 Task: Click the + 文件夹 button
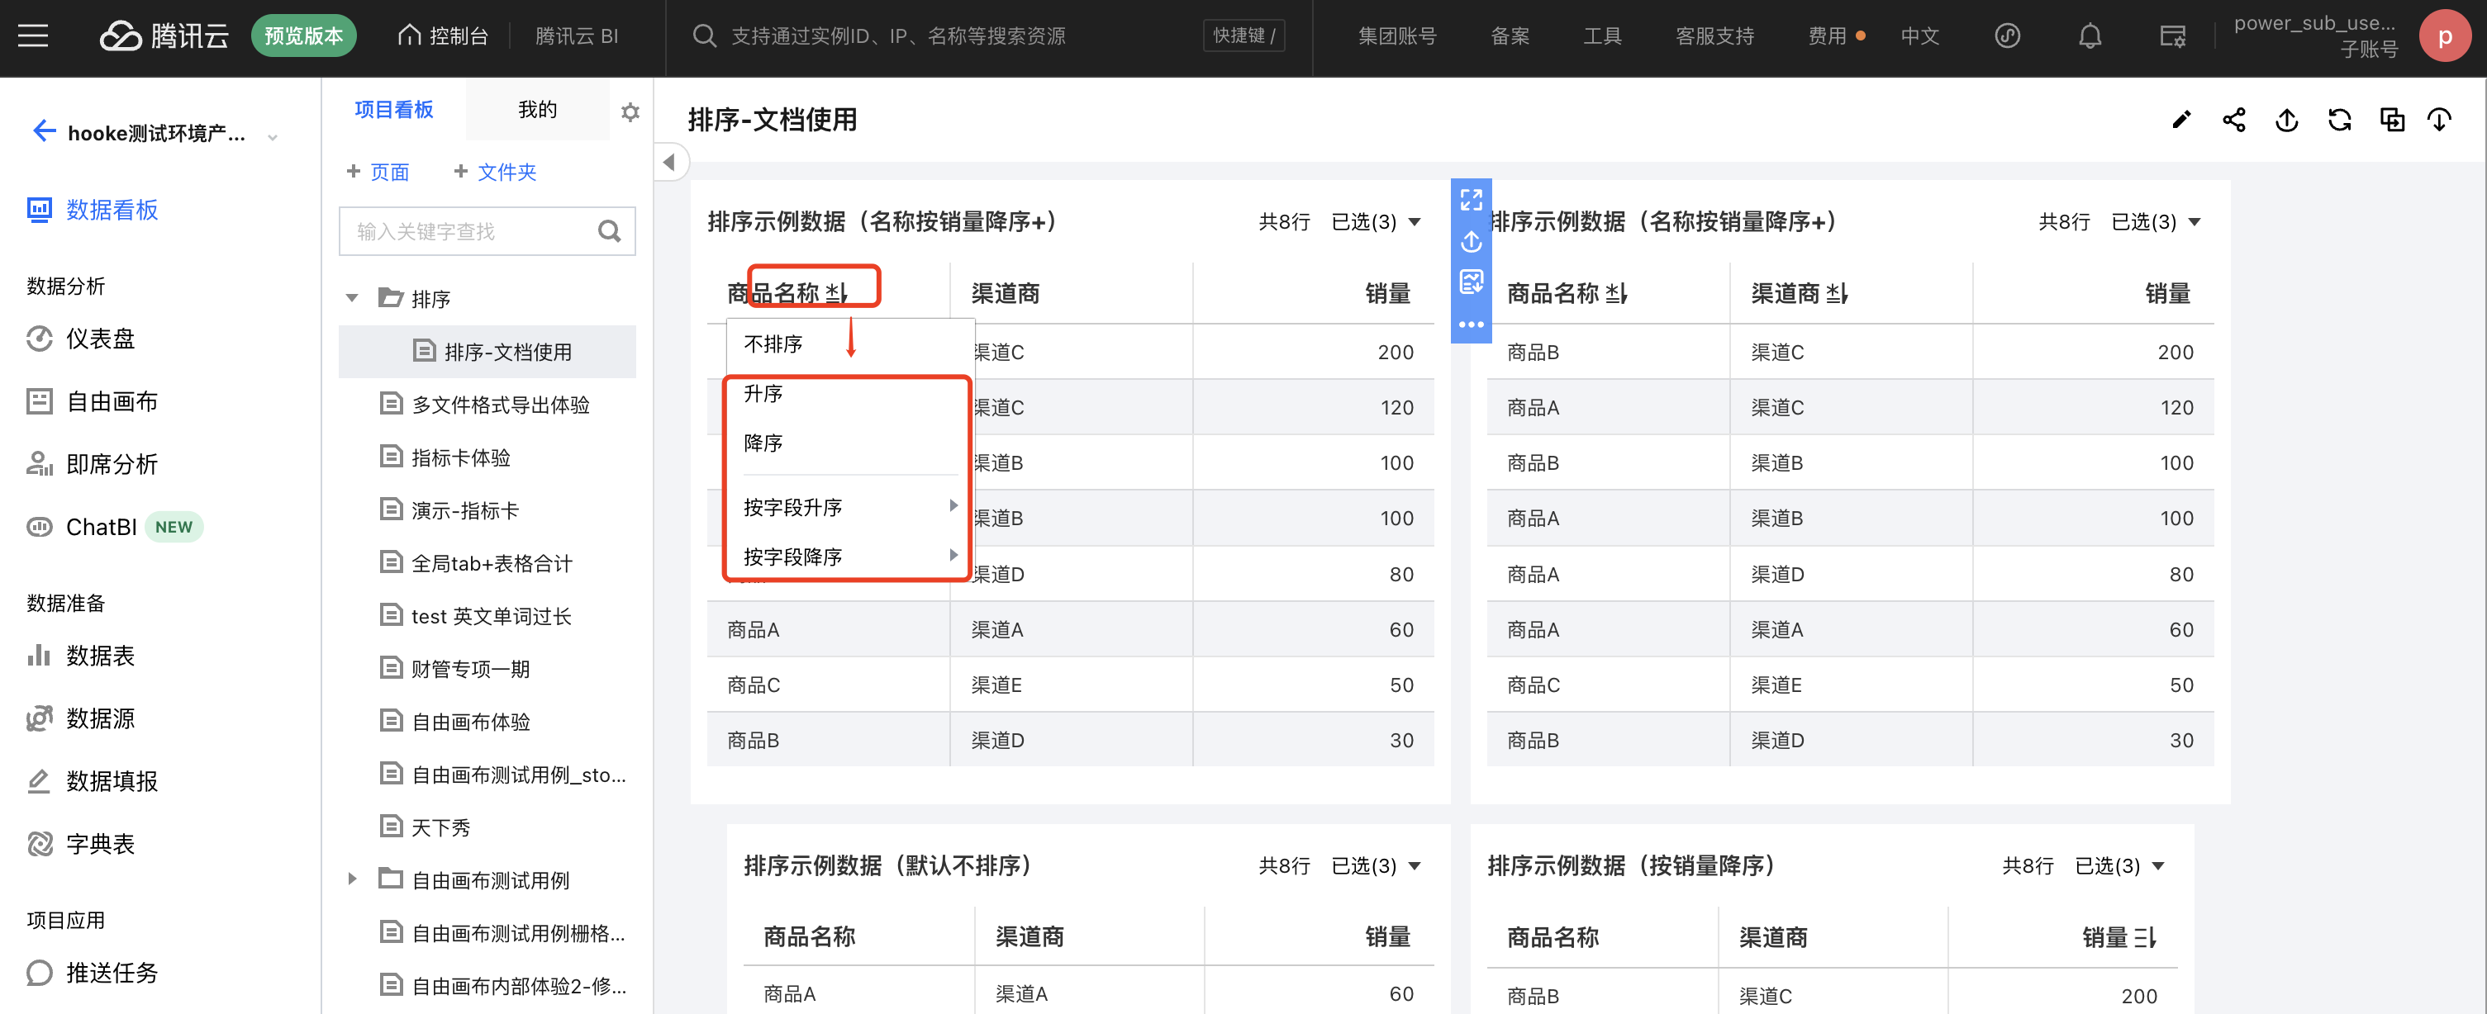pos(495,172)
